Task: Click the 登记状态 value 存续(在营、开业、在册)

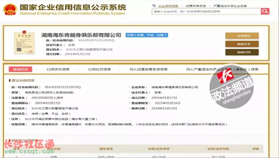Action: tap(51, 114)
